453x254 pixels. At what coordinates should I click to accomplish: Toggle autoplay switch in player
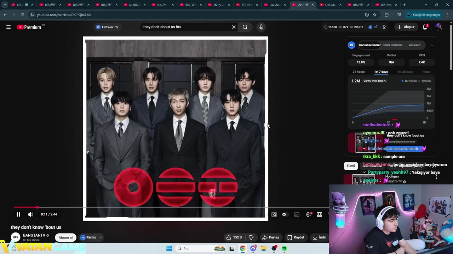[285, 214]
